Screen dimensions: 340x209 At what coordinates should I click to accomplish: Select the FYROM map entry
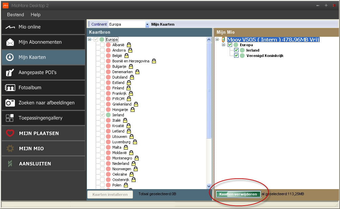coord(118,99)
